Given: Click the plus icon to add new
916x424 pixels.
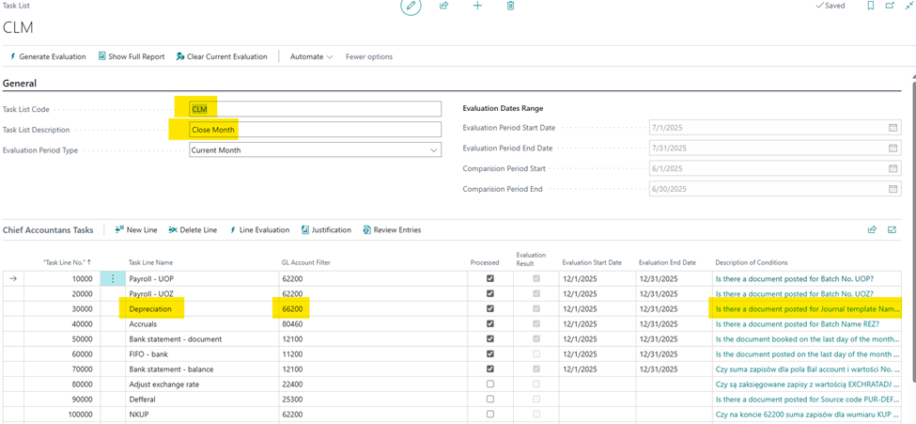Looking at the screenshot, I should (x=477, y=7).
